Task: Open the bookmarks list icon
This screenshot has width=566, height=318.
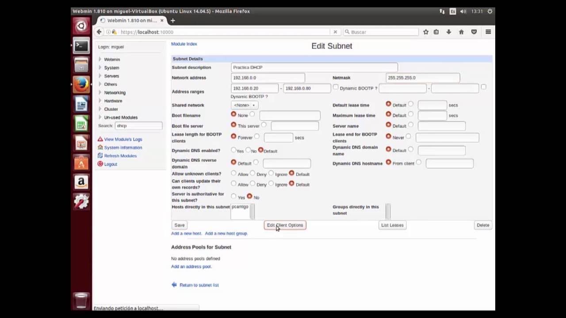Action: [436, 32]
